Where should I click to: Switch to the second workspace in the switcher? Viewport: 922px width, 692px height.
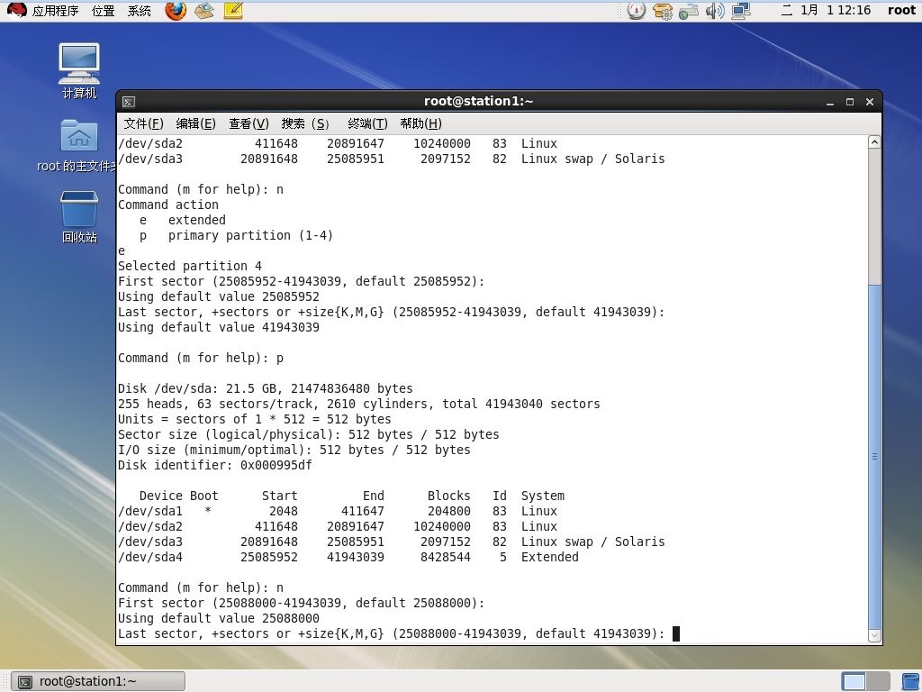click(879, 681)
